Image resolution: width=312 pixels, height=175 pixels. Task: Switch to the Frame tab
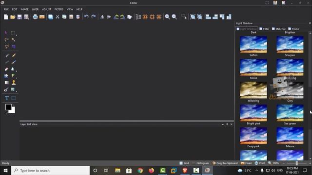293,29
